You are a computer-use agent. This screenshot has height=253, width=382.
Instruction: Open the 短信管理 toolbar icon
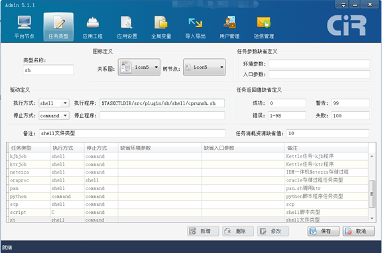[264, 27]
